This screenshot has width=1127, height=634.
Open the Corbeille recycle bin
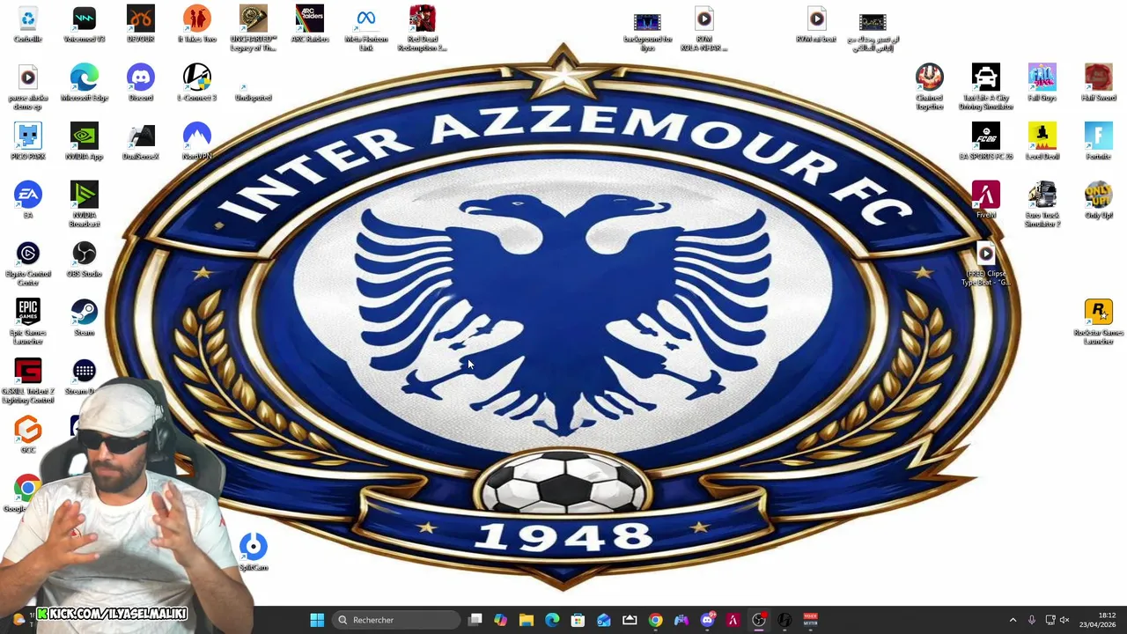point(28,25)
